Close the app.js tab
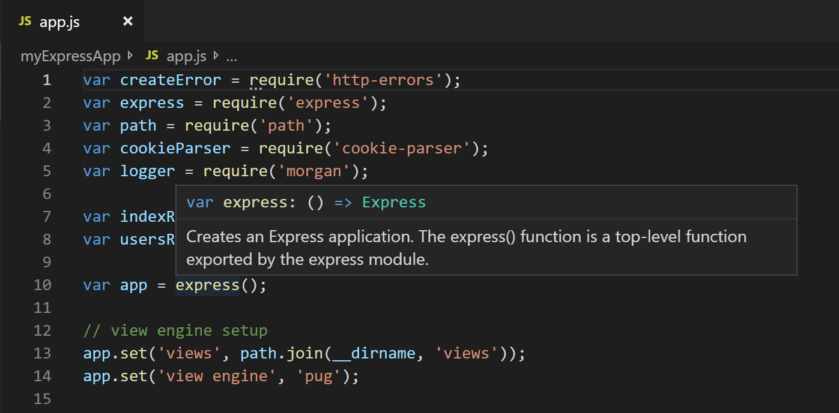The width and height of the screenshot is (839, 413). [127, 21]
